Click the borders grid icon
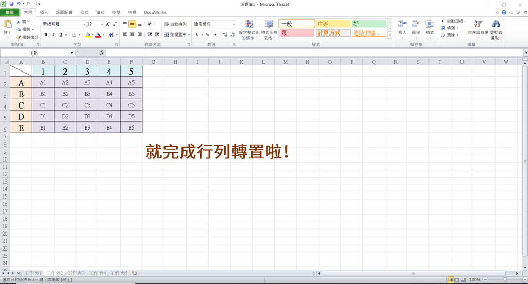 [74, 34]
